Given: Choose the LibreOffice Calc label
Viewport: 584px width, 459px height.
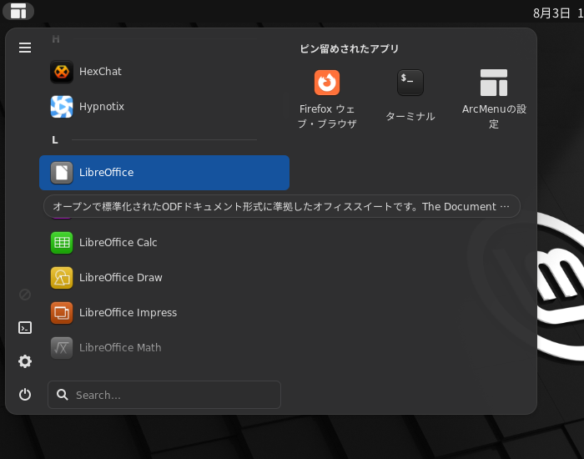Looking at the screenshot, I should (x=118, y=243).
